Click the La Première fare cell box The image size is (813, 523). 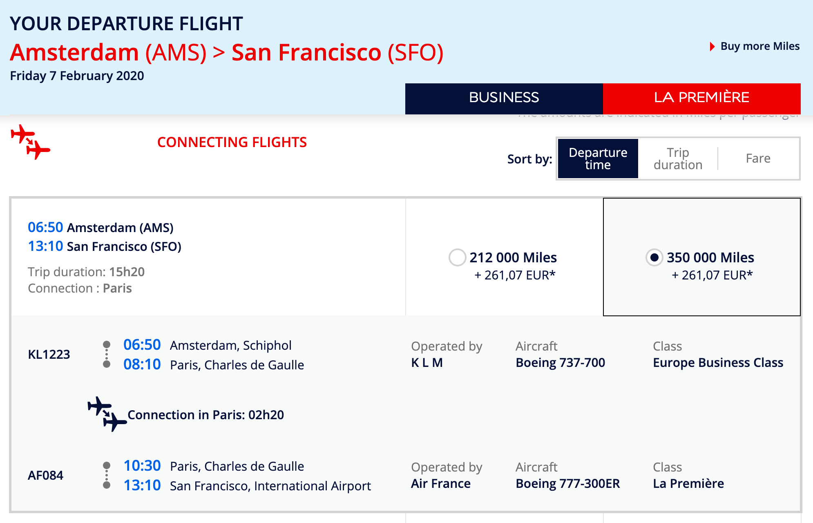[x=701, y=257]
